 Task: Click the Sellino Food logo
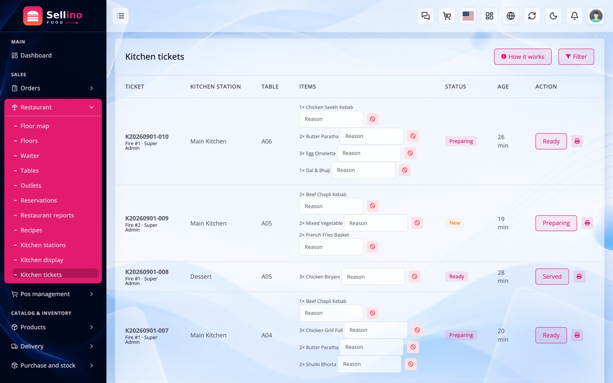tap(53, 16)
